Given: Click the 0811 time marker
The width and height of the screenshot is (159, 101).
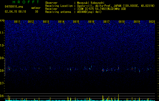Looking at the screenshot, I should (x=17, y=22).
